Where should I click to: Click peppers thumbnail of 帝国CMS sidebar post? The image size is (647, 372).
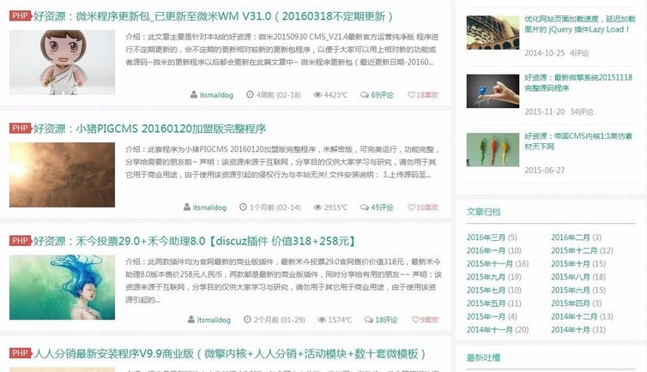[x=493, y=149]
